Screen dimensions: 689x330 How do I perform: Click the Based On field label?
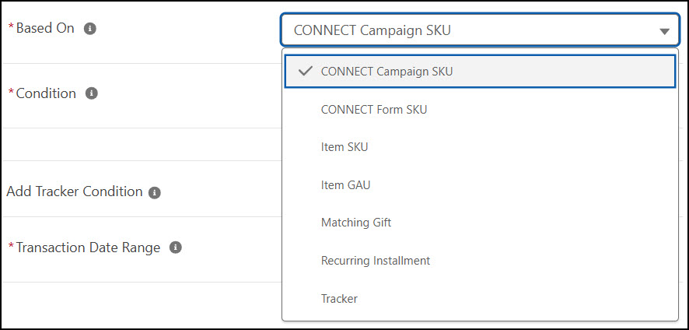click(45, 28)
